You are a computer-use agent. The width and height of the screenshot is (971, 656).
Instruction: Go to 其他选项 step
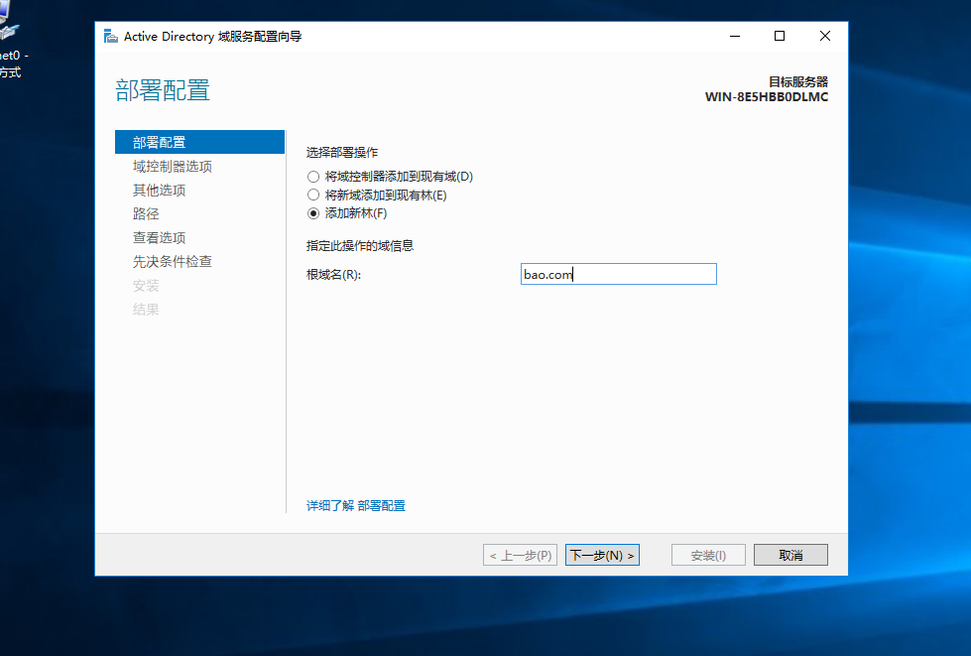pyautogui.click(x=159, y=191)
